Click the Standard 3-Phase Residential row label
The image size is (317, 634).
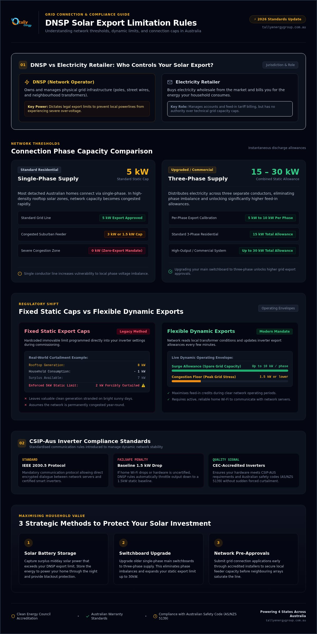[x=195, y=234]
